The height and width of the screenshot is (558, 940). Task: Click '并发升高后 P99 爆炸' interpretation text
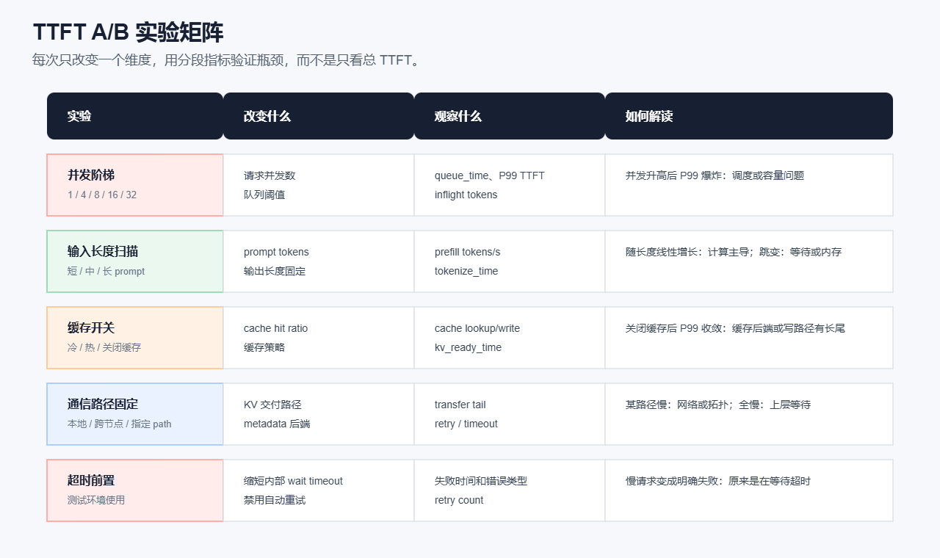[715, 175]
